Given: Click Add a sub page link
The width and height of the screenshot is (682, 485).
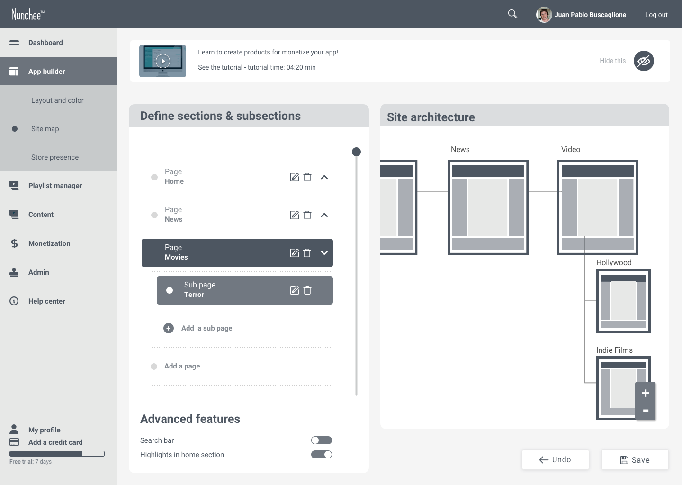Looking at the screenshot, I should pyautogui.click(x=207, y=328).
